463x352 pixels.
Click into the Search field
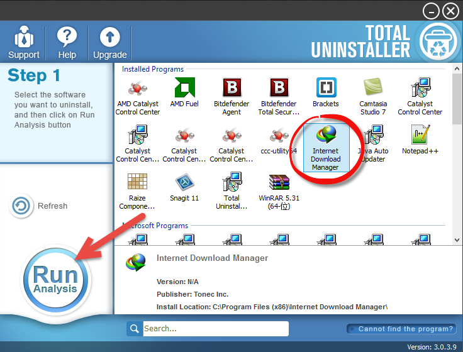pyautogui.click(x=216, y=328)
